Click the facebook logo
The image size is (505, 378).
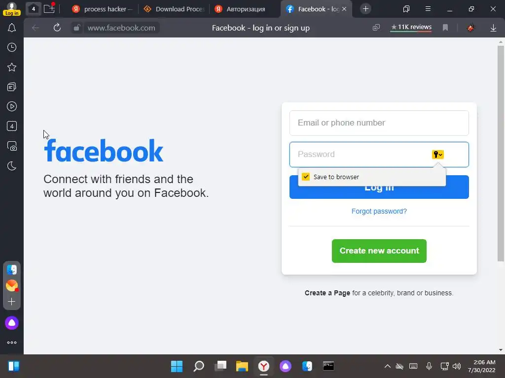tap(104, 151)
